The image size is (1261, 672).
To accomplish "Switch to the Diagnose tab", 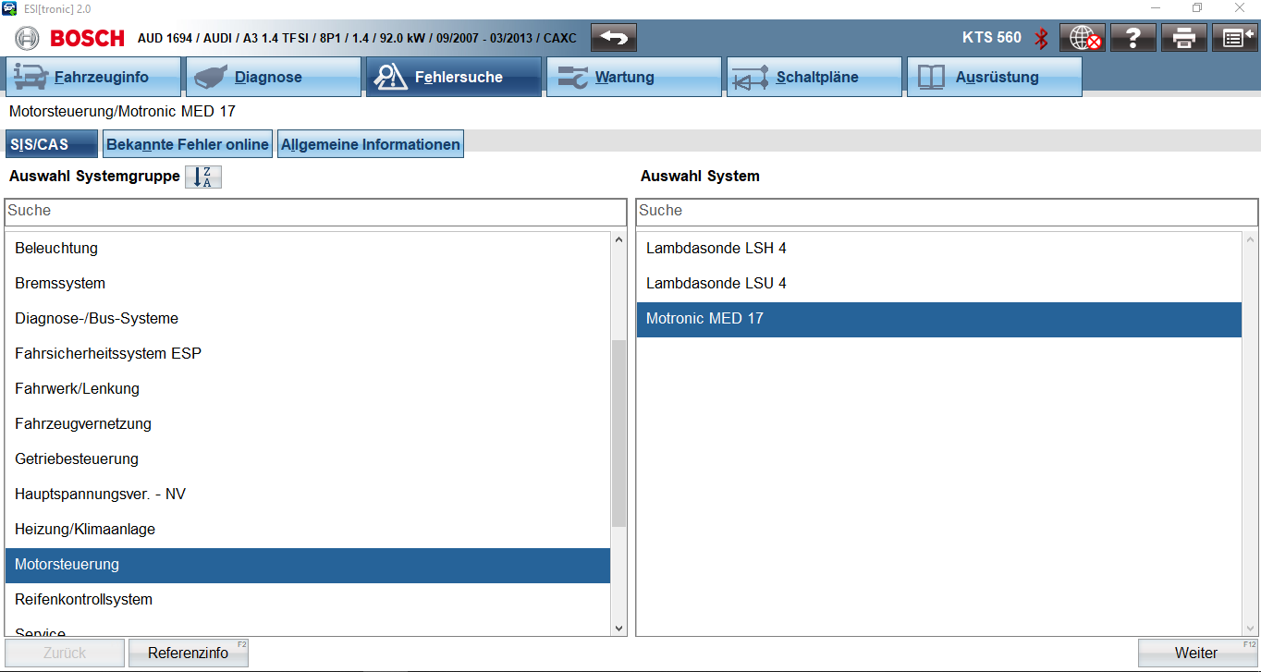I will [273, 78].
